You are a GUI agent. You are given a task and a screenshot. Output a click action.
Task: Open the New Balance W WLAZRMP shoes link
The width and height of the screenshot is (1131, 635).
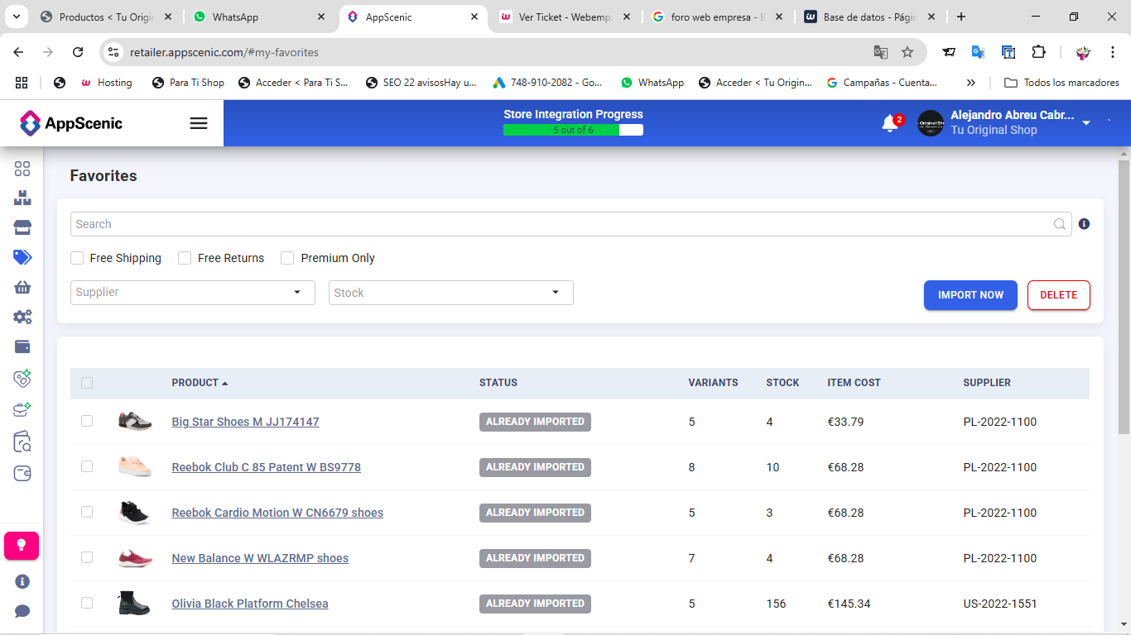(260, 558)
